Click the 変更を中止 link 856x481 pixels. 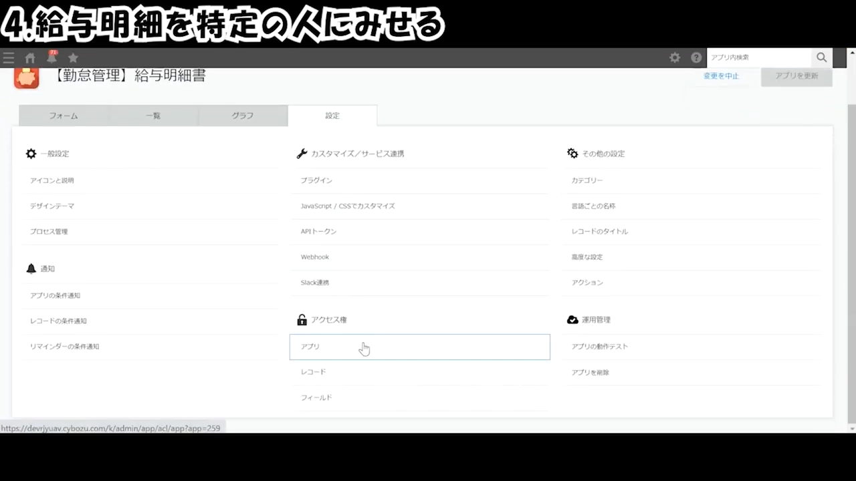[x=721, y=76]
